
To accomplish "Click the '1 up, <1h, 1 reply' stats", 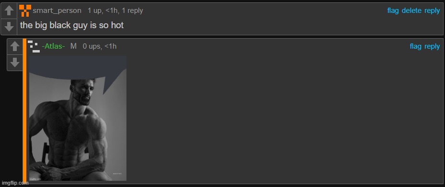I will 115,11.
